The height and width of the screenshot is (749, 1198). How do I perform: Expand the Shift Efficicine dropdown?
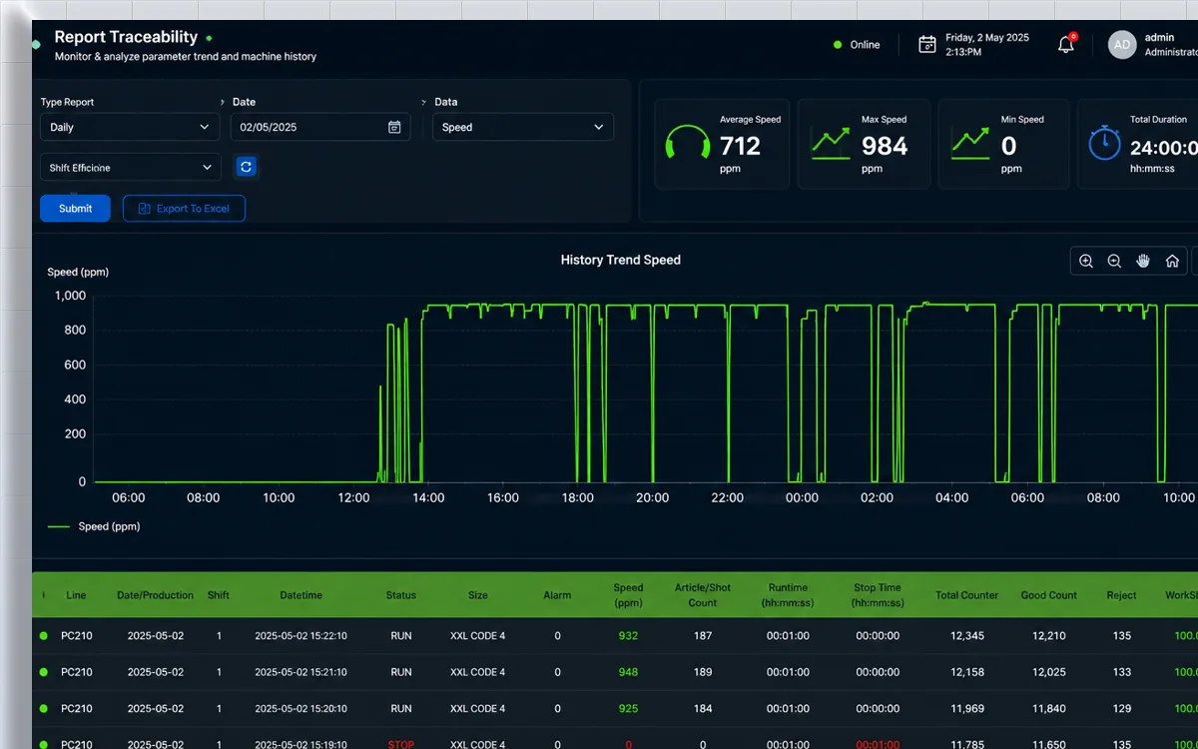(131, 168)
